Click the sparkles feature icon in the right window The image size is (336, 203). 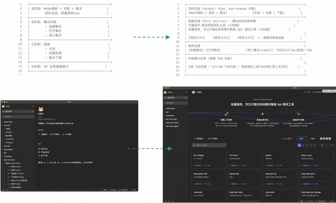298,114
